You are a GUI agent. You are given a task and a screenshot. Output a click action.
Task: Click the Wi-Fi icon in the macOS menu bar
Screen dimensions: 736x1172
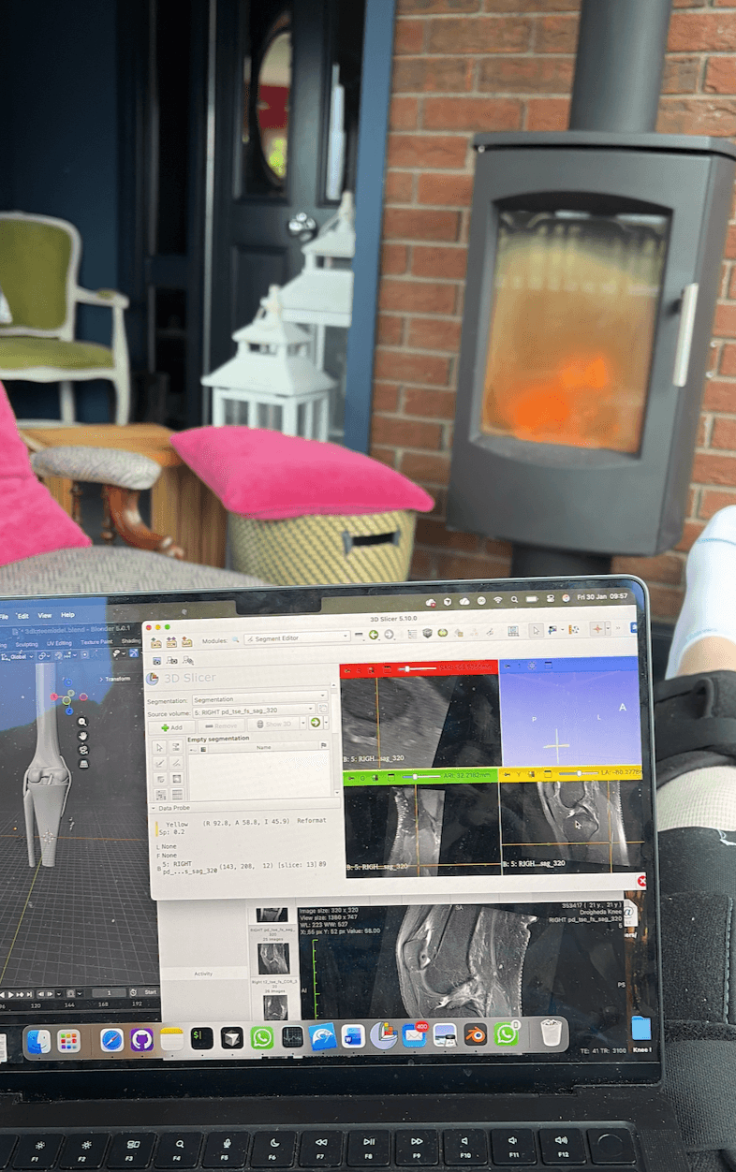(x=497, y=598)
